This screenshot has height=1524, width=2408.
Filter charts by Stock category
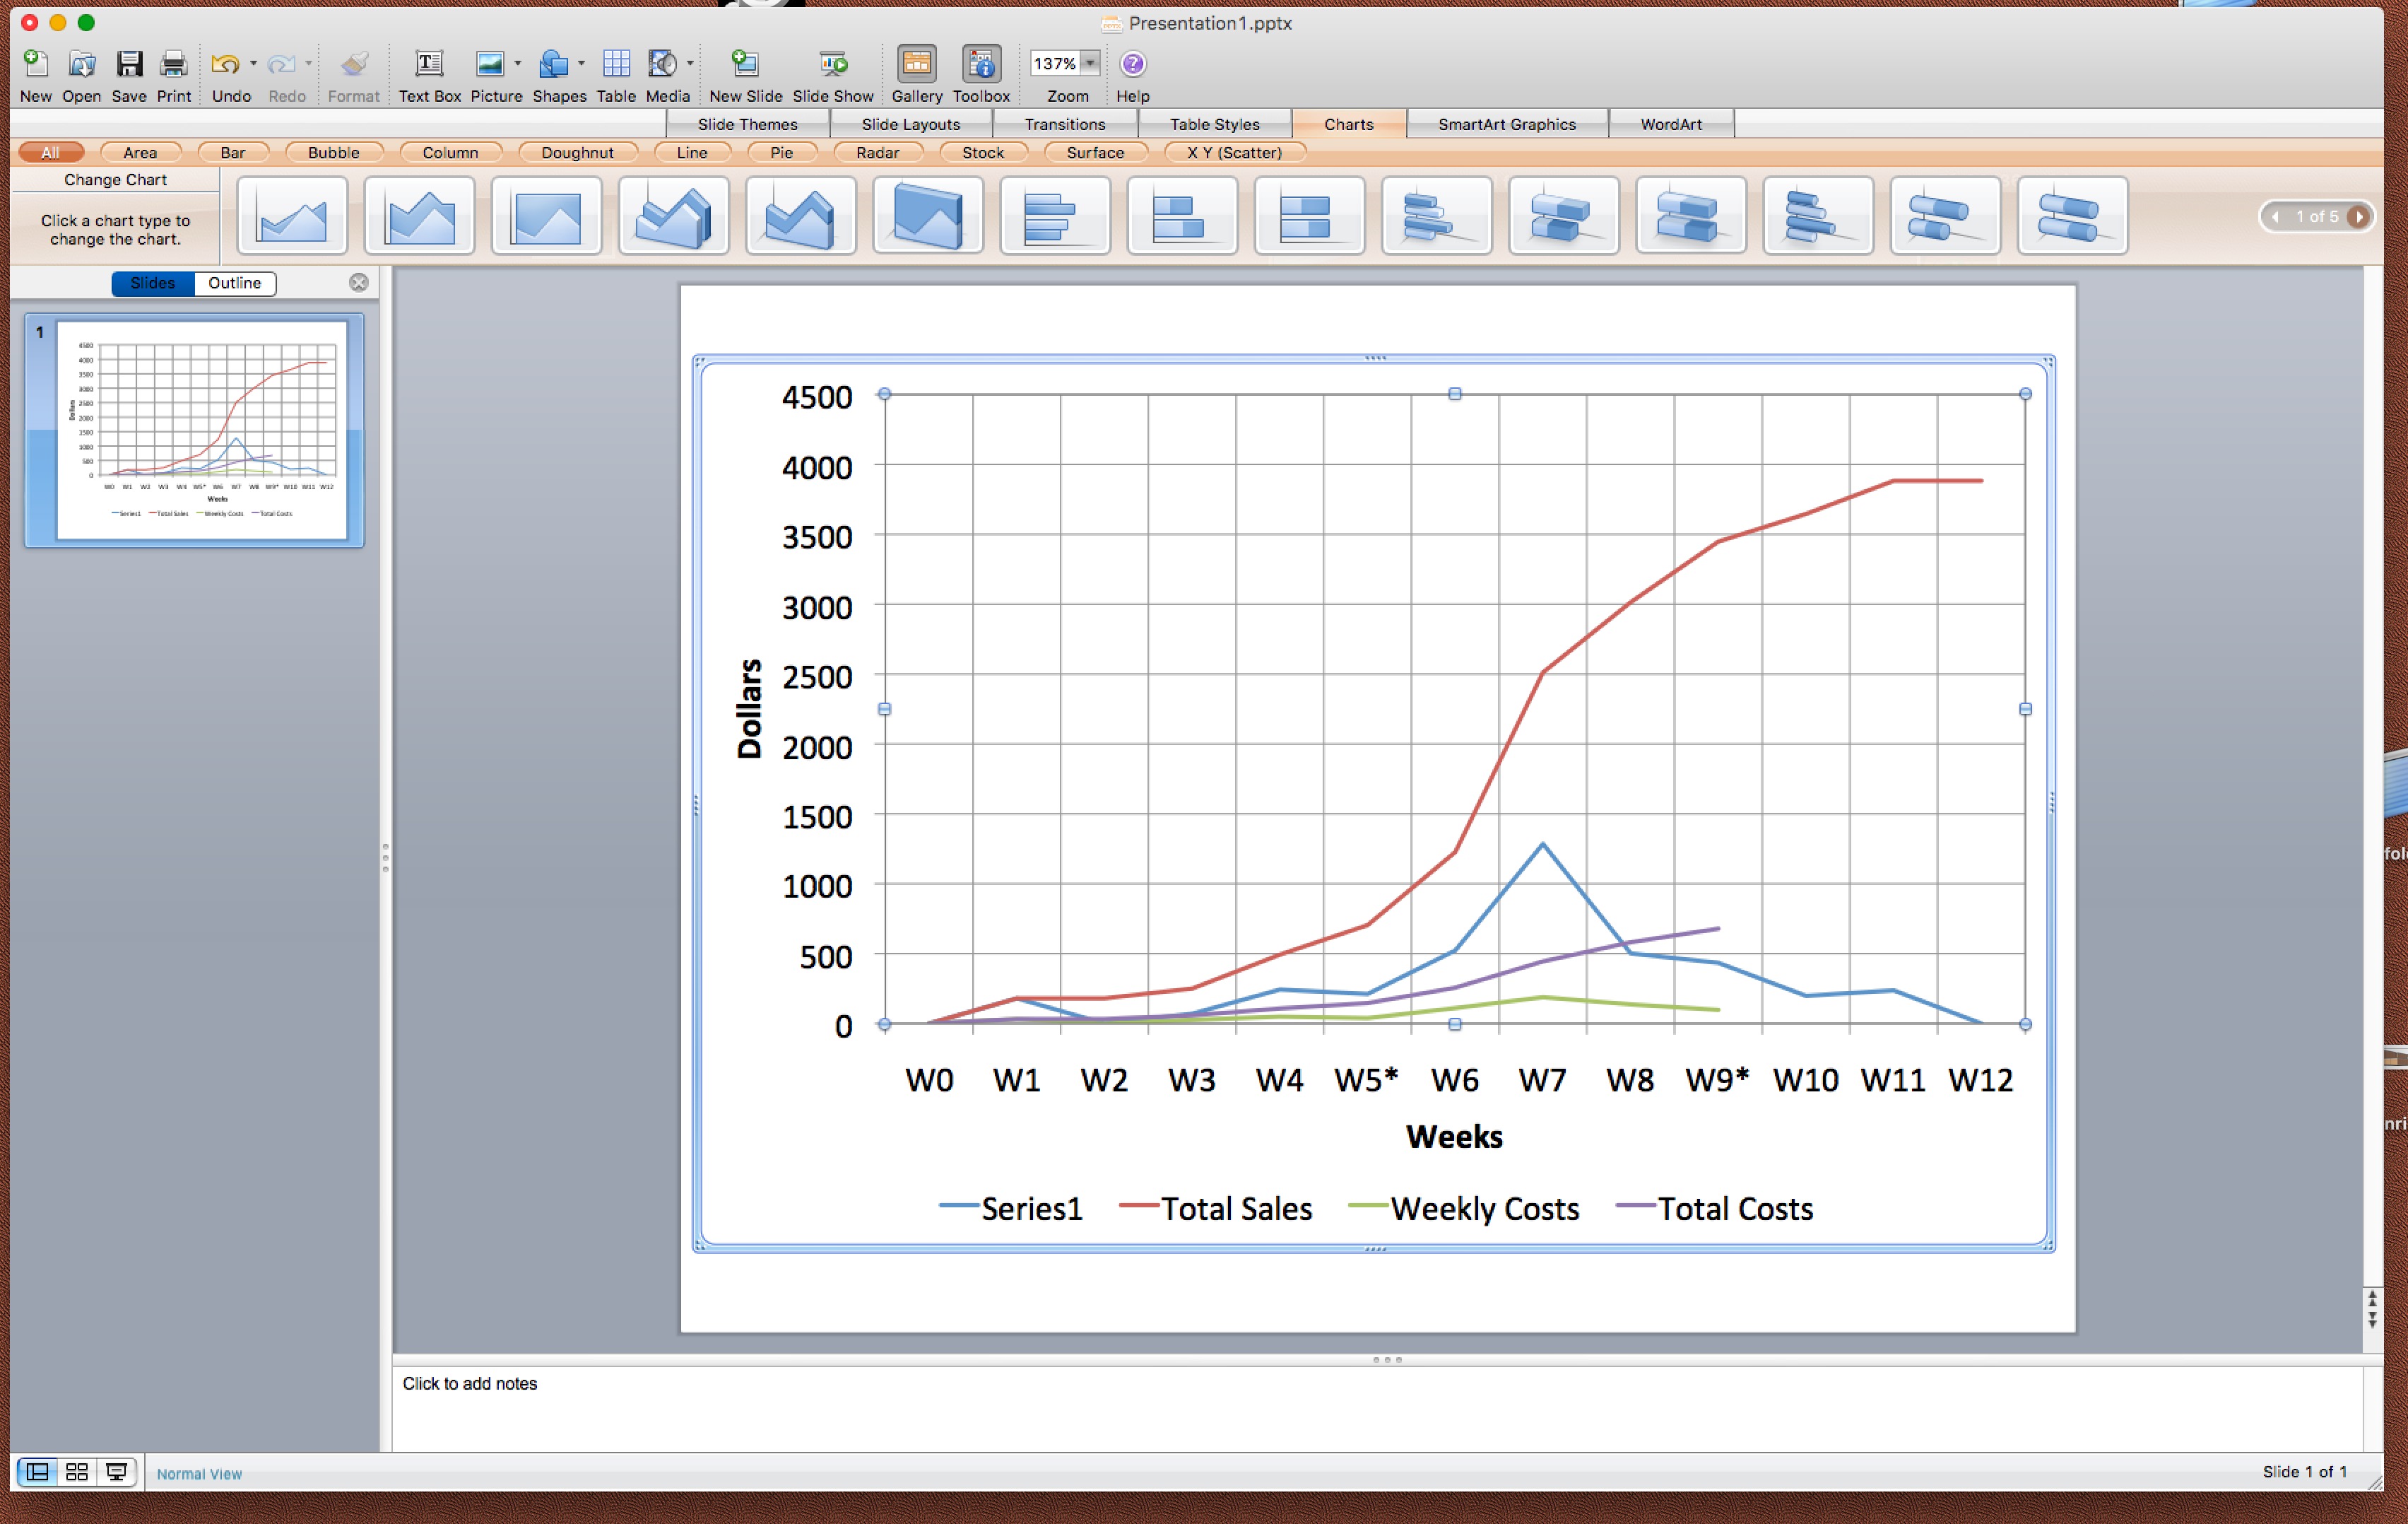tap(983, 152)
